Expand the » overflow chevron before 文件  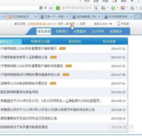pyautogui.click(x=81, y=1)
